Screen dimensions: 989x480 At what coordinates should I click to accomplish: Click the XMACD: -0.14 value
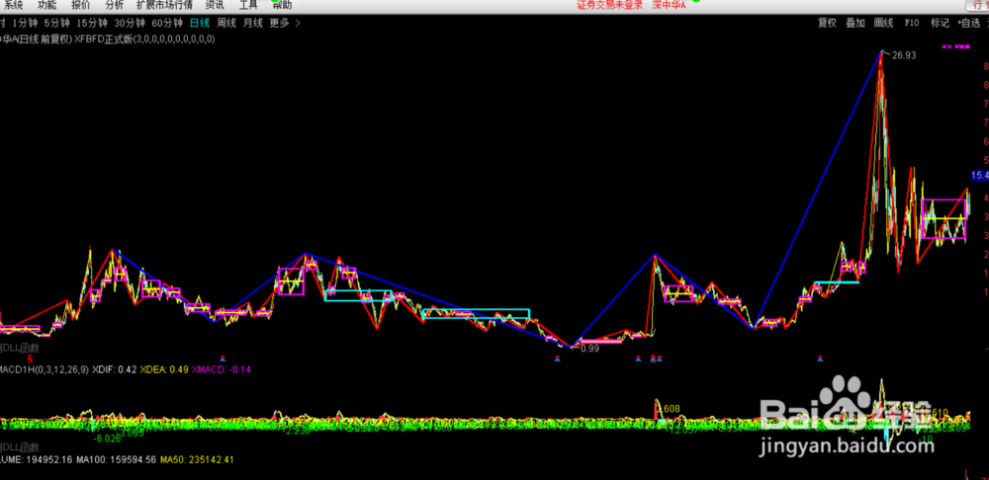(222, 369)
